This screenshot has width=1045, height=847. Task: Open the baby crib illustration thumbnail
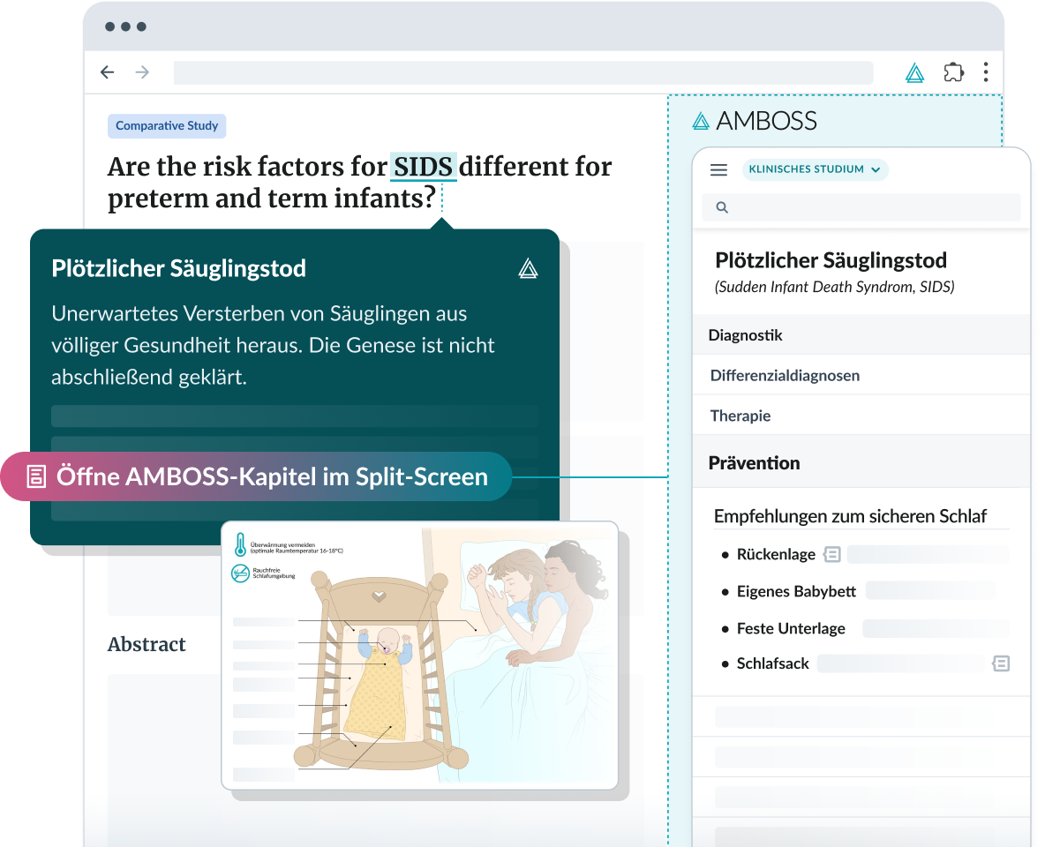pyautogui.click(x=420, y=656)
